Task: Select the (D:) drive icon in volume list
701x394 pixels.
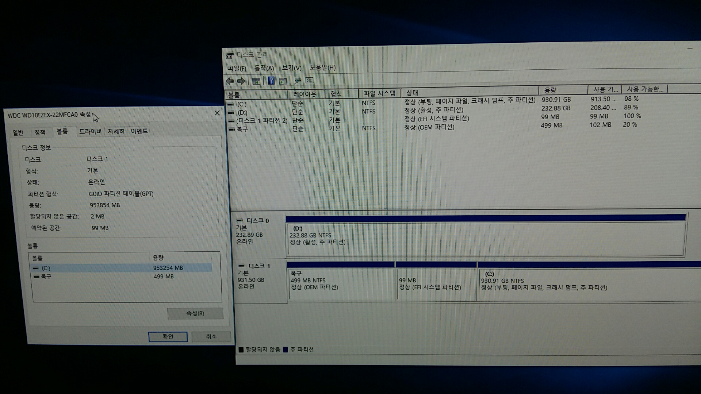Action: [231, 113]
